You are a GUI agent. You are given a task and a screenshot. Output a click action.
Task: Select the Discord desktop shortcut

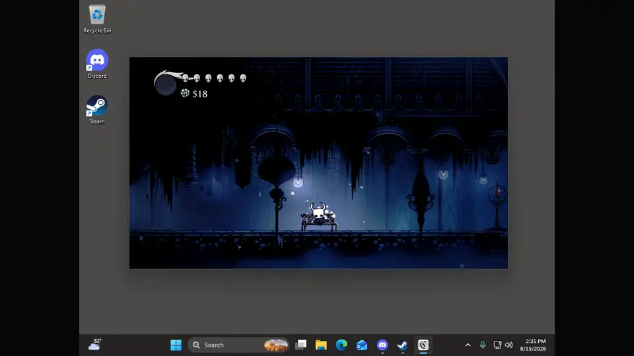[x=97, y=64]
